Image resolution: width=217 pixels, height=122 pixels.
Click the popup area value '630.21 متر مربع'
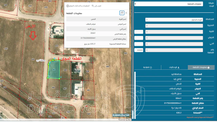(x=90, y=44)
